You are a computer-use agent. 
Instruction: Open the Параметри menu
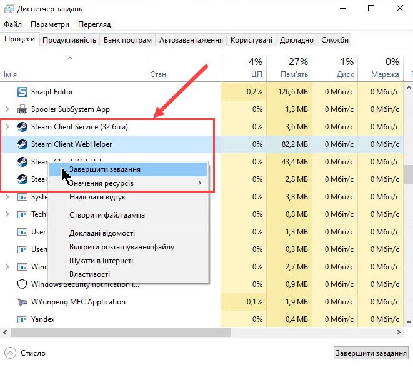point(50,24)
